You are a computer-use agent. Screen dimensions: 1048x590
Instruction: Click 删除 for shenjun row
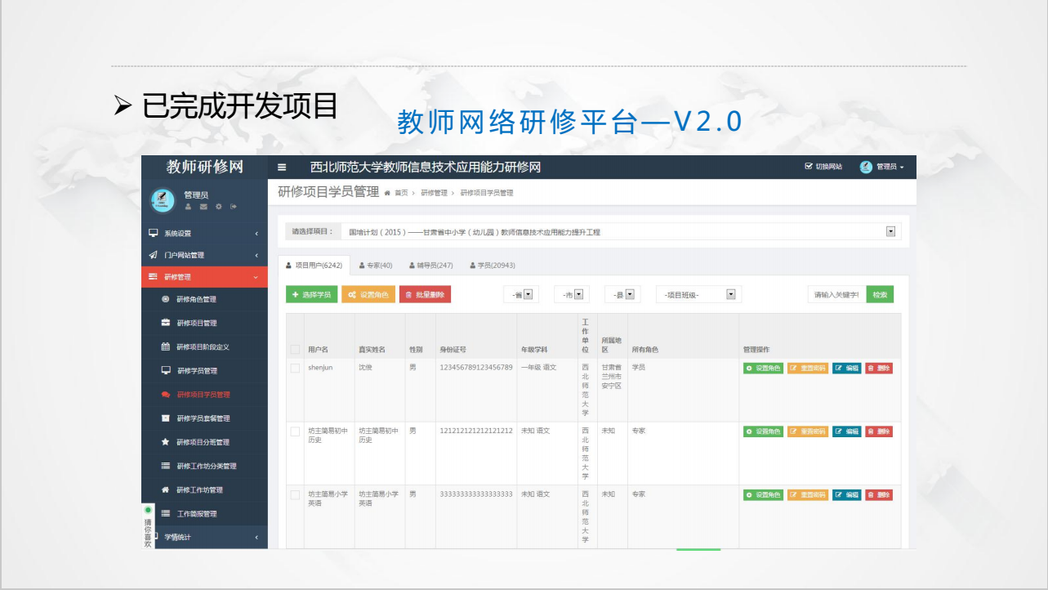pos(879,368)
